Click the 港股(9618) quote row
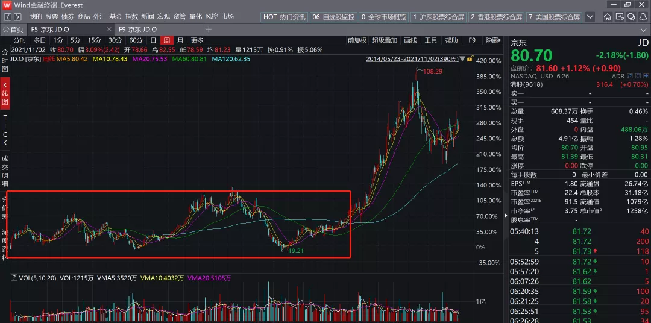Viewport: 651px width, 323px height. tap(580, 84)
